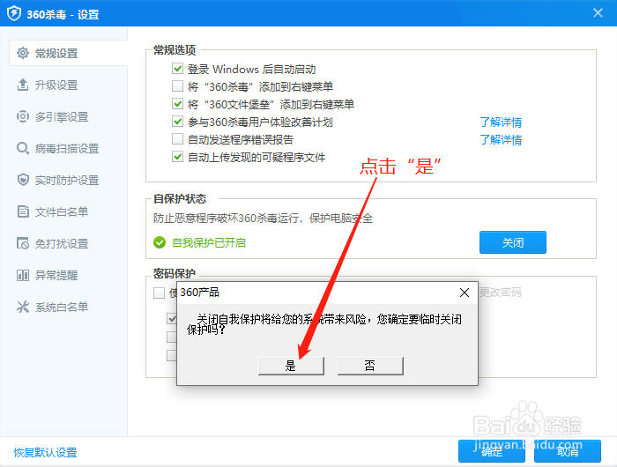Viewport: 617px width, 467px height.
Task: Click 了解详情 link for 错误报告
Action: [x=501, y=140]
